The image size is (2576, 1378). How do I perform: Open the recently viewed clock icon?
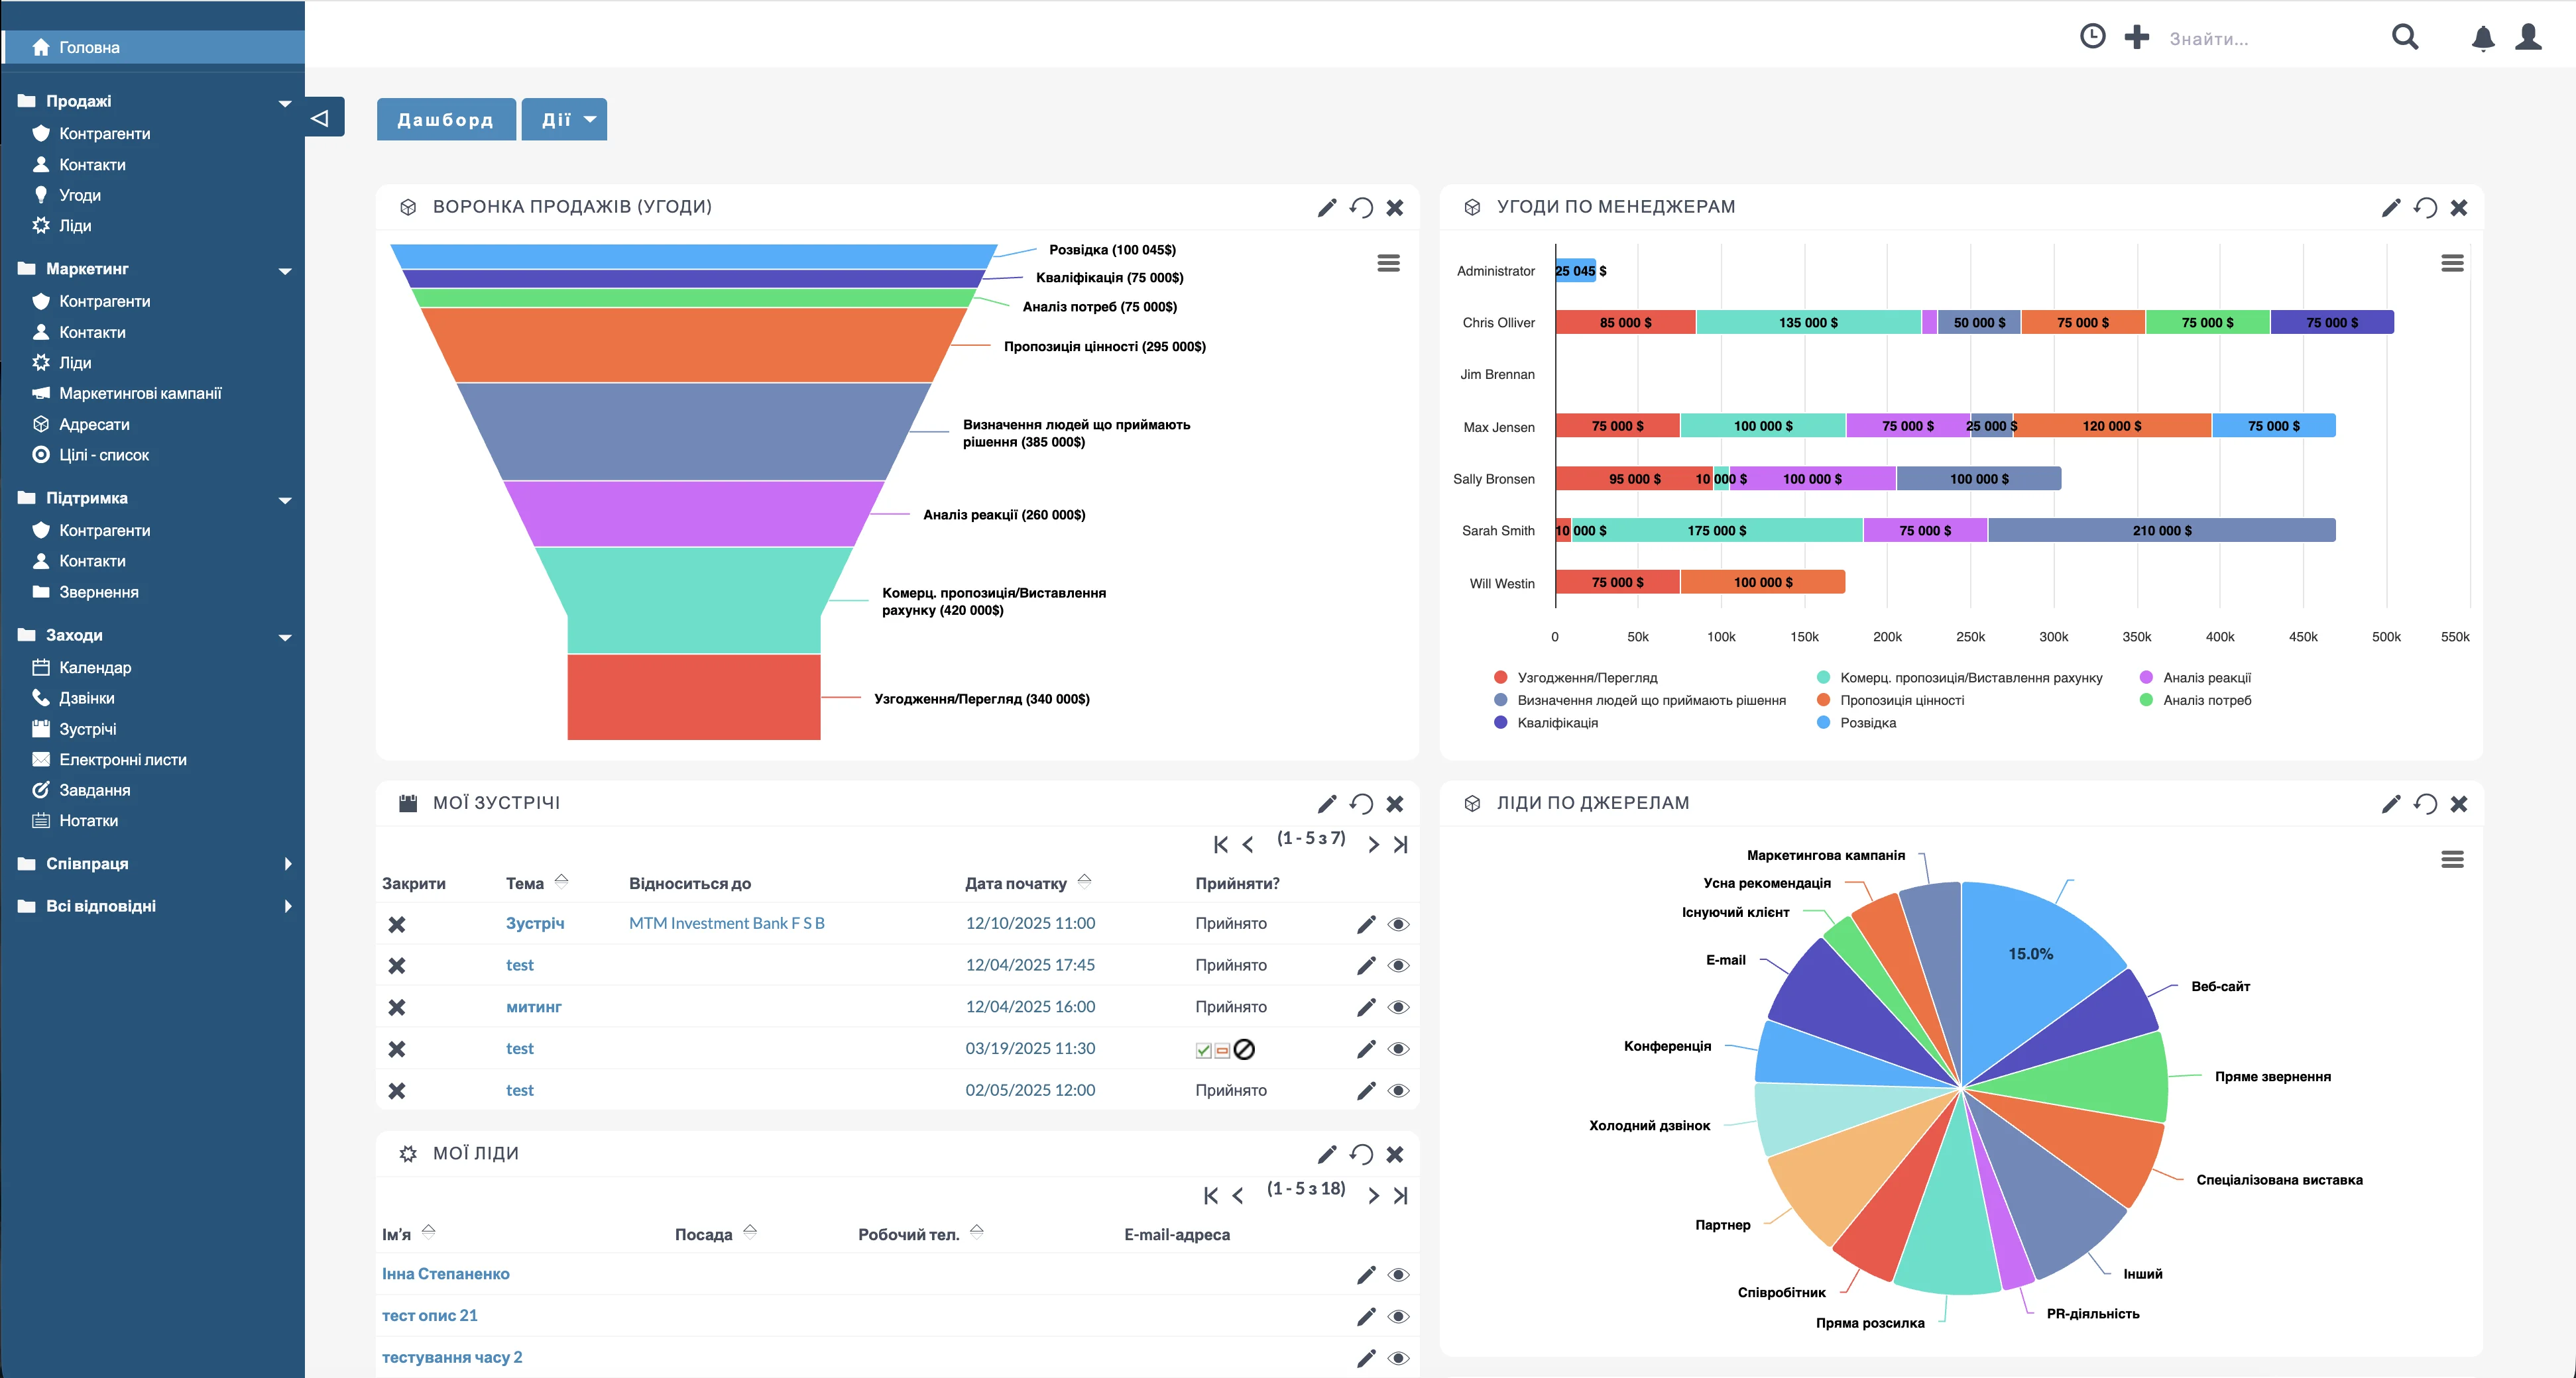click(2092, 37)
